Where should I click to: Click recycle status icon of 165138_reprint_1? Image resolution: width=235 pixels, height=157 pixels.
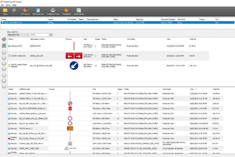pos(9,128)
